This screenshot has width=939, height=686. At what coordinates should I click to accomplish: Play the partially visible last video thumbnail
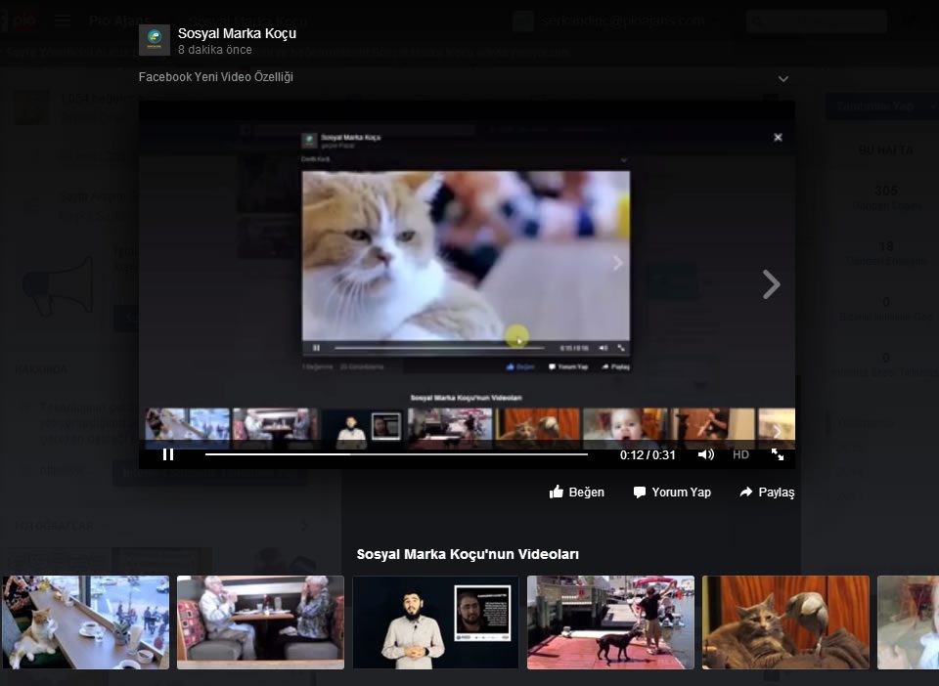(x=908, y=622)
